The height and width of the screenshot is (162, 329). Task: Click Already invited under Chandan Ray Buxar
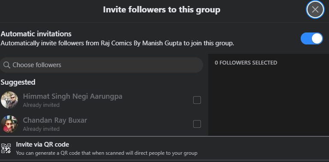(41, 129)
